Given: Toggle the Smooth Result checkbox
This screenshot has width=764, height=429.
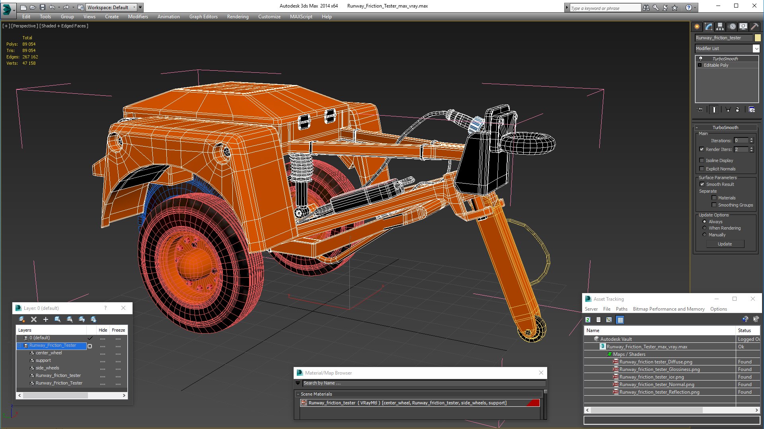Looking at the screenshot, I should 702,184.
